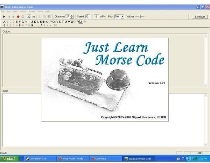Toggle digit 5 in character set
Screen dimensions: 210x163
pyautogui.click(x=20, y=26)
